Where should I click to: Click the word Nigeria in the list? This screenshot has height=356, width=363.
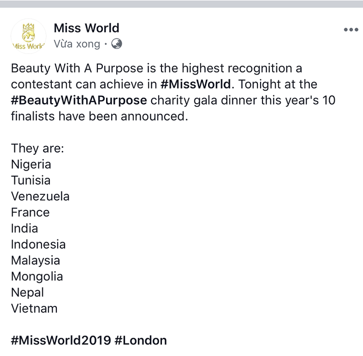[31, 164]
